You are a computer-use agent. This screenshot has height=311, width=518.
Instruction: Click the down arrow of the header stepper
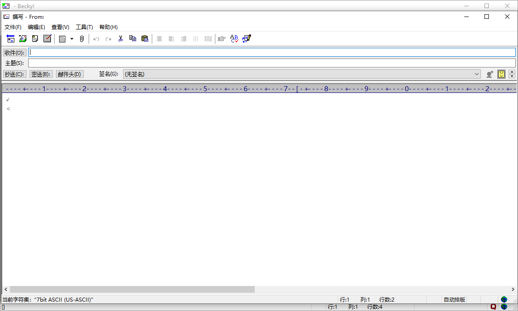(x=512, y=76)
